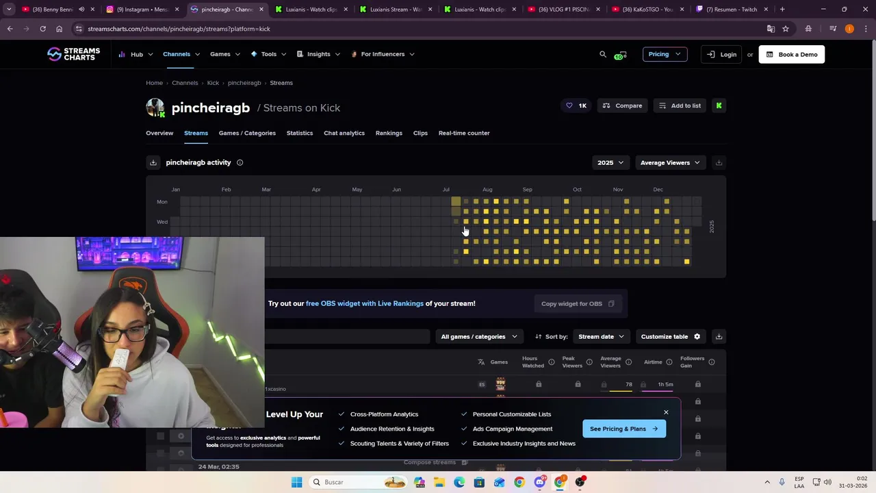Show Average Viewers column info icon
The height and width of the screenshot is (493, 876).
pyautogui.click(x=628, y=362)
